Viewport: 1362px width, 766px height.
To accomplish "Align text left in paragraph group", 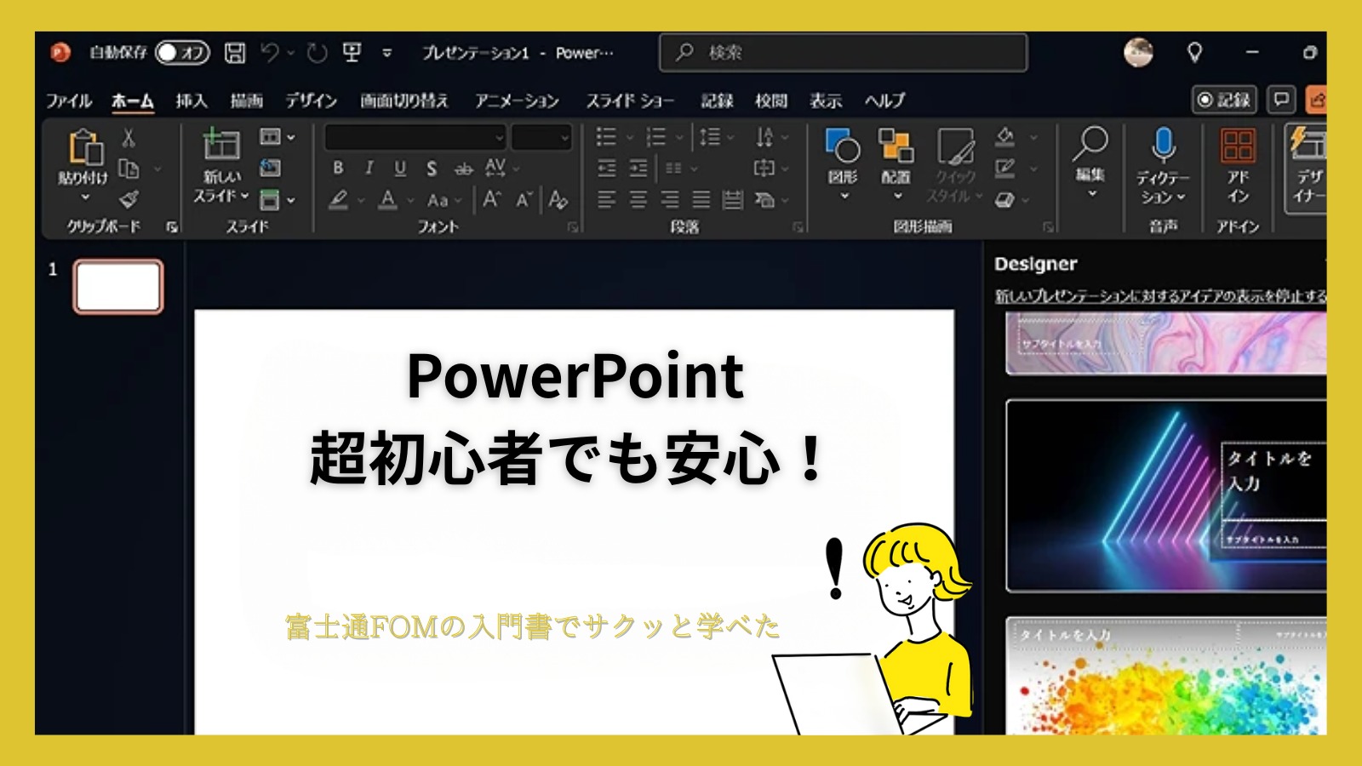I will point(606,200).
